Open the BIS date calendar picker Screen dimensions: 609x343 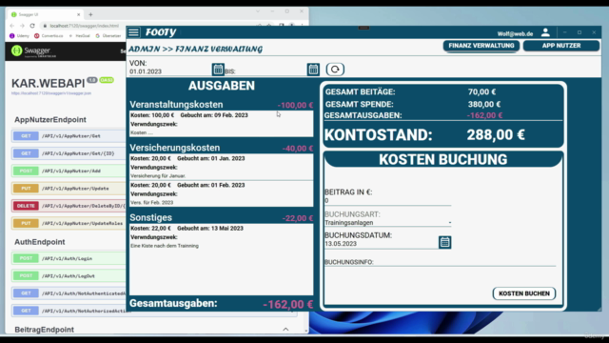pyautogui.click(x=313, y=70)
